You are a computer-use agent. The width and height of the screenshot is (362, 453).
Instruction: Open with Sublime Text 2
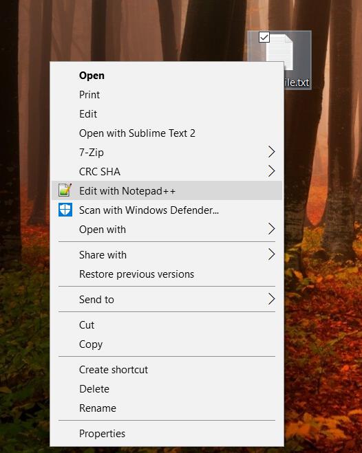[x=167, y=133]
